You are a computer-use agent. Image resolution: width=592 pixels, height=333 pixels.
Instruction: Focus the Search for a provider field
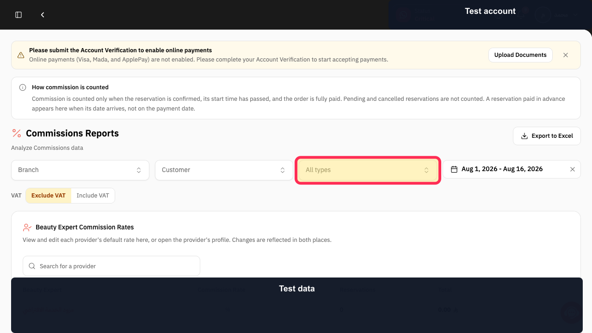click(111, 266)
